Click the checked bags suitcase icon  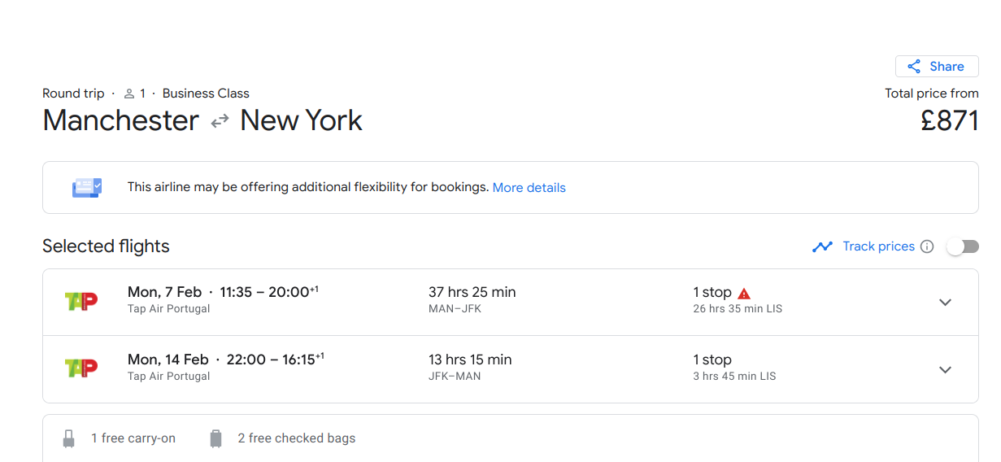[215, 438]
